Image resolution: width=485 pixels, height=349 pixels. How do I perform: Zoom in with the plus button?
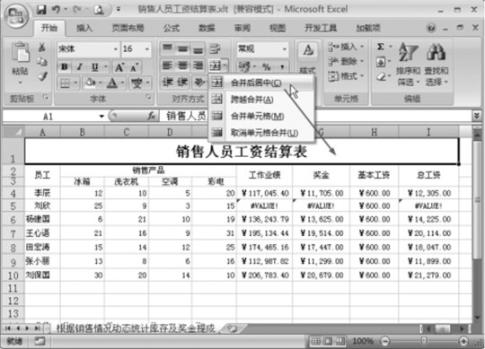tap(463, 341)
